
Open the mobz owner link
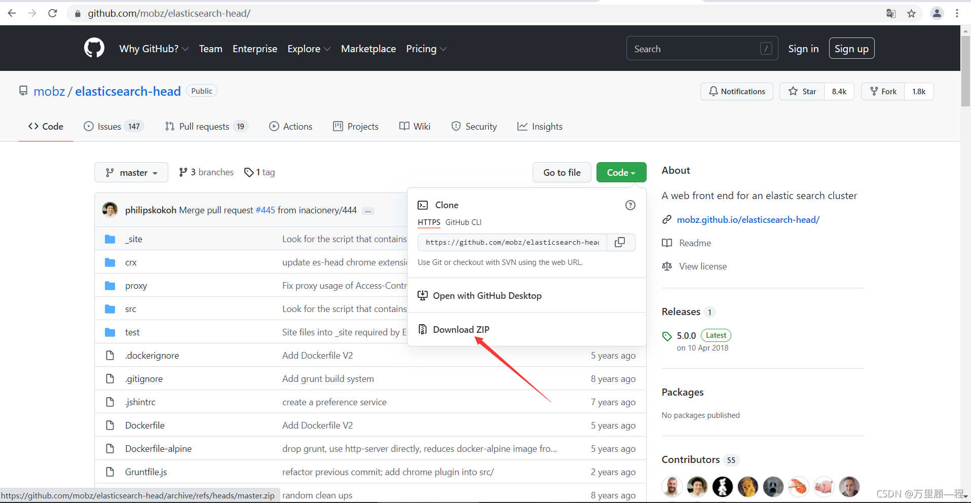[49, 91]
